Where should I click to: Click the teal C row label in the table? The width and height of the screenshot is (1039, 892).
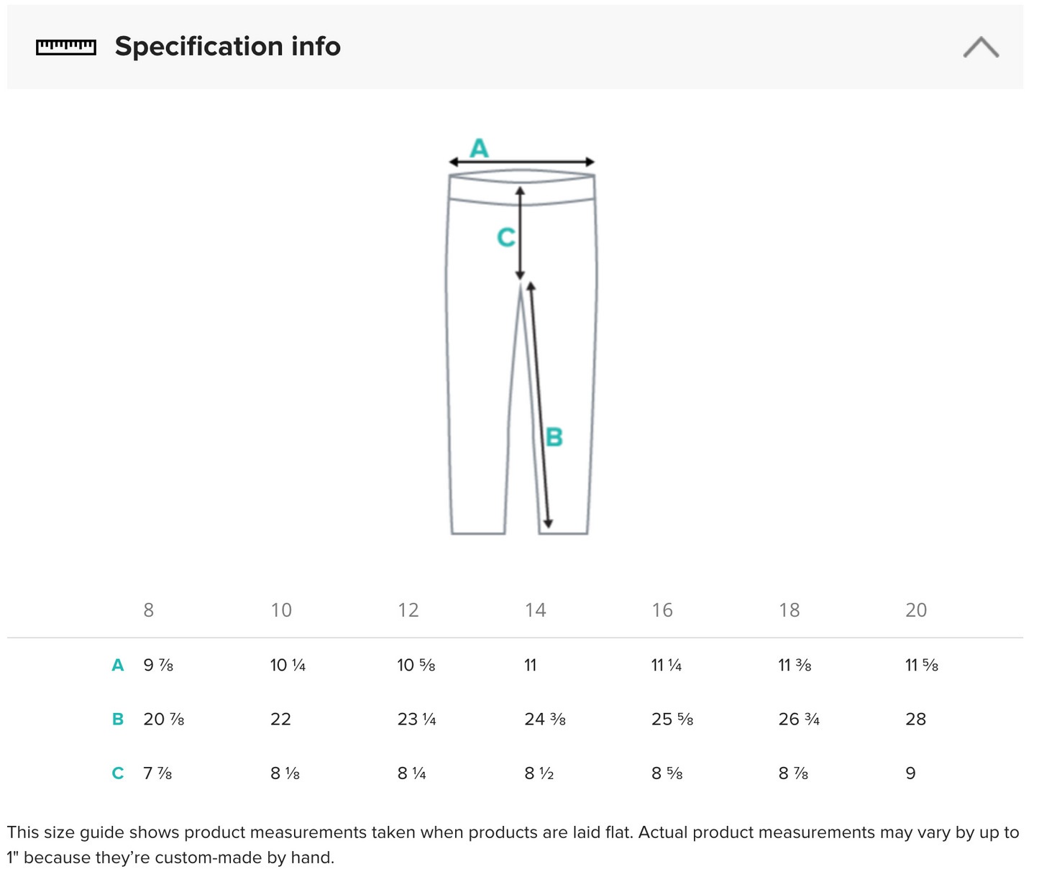(118, 773)
